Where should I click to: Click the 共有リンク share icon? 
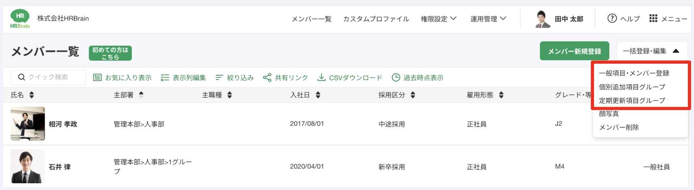click(267, 77)
